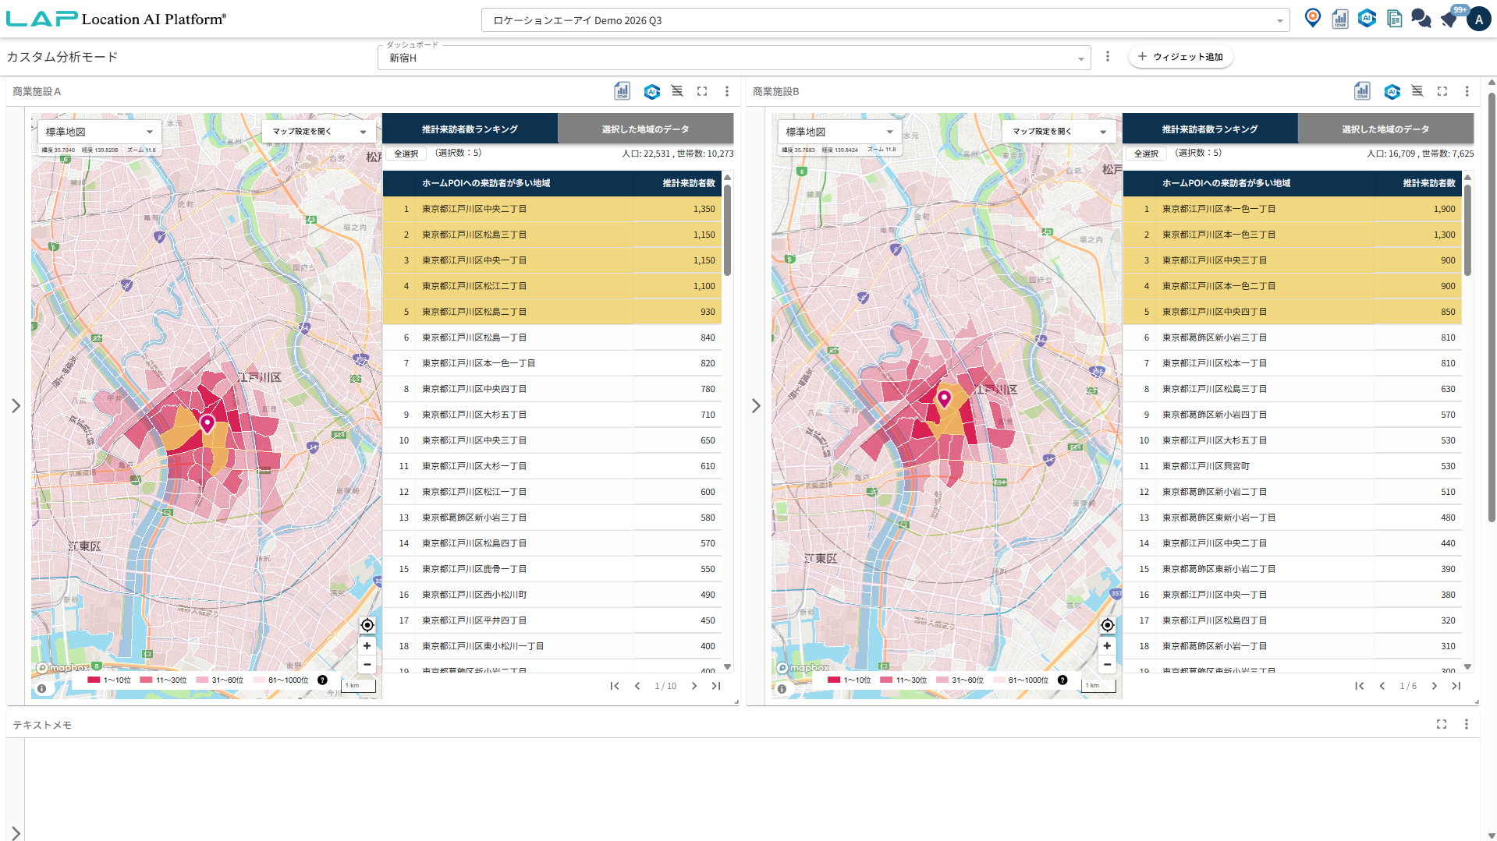Expand 商業施設B widget to fullscreen
Image resolution: width=1497 pixels, height=841 pixels.
(1442, 91)
